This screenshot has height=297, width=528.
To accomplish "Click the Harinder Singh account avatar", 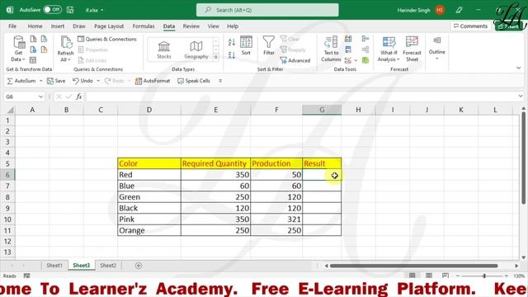I will 440,10.
